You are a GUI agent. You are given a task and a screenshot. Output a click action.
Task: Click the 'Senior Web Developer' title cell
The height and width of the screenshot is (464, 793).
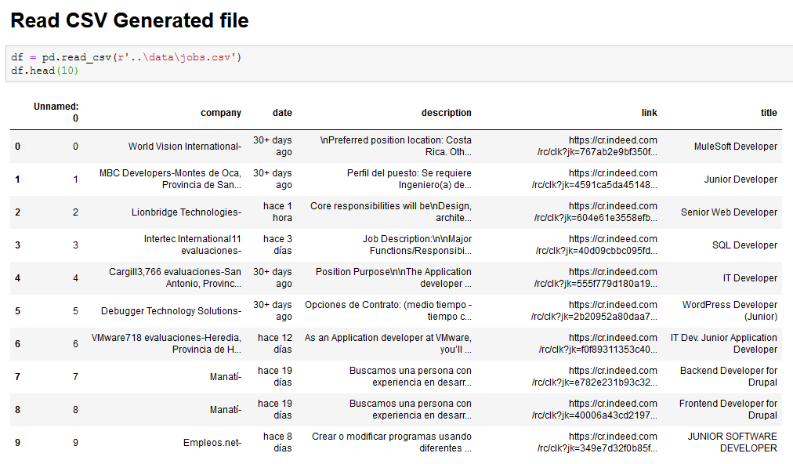(x=729, y=212)
